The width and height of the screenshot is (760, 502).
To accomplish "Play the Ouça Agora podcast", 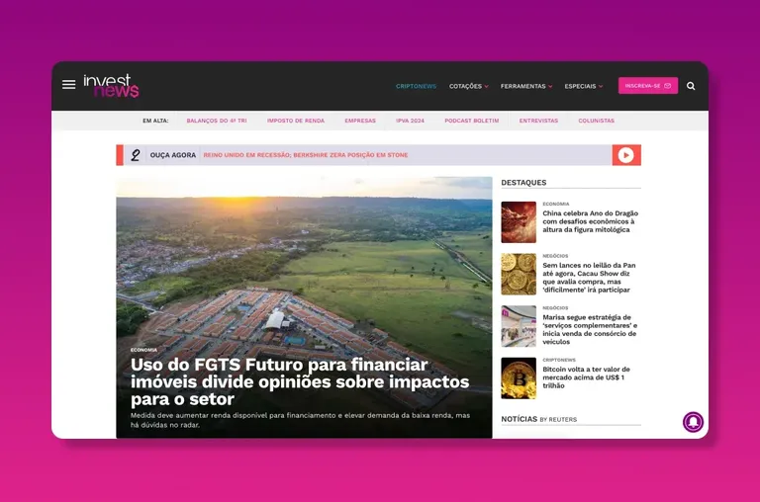I will tap(626, 155).
